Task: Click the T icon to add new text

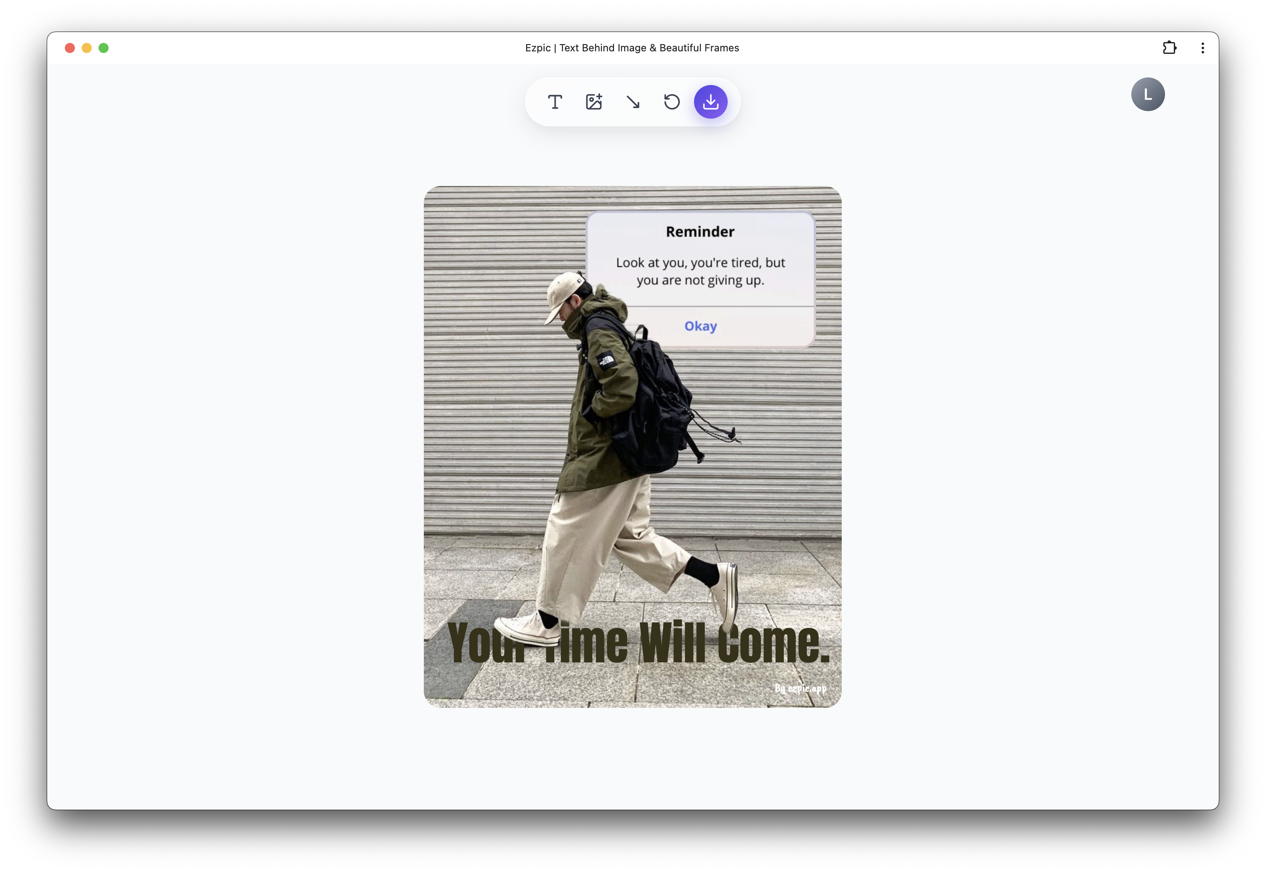Action: 555,101
